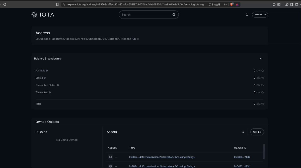Copy the Available balance value

click(x=263, y=71)
